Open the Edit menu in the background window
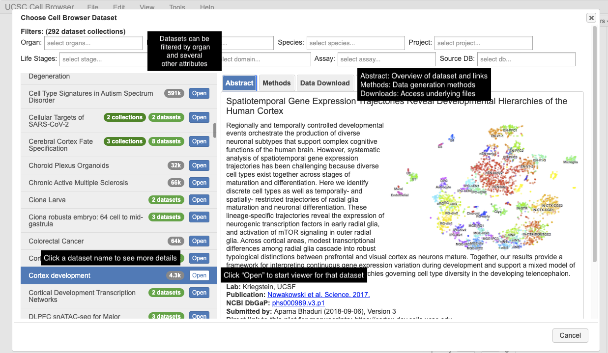The height and width of the screenshot is (353, 608). [x=118, y=7]
